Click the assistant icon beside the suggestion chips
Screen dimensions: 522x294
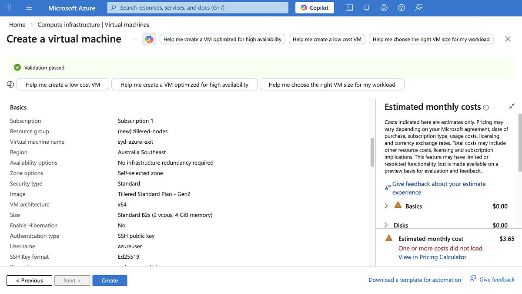pyautogui.click(x=10, y=84)
